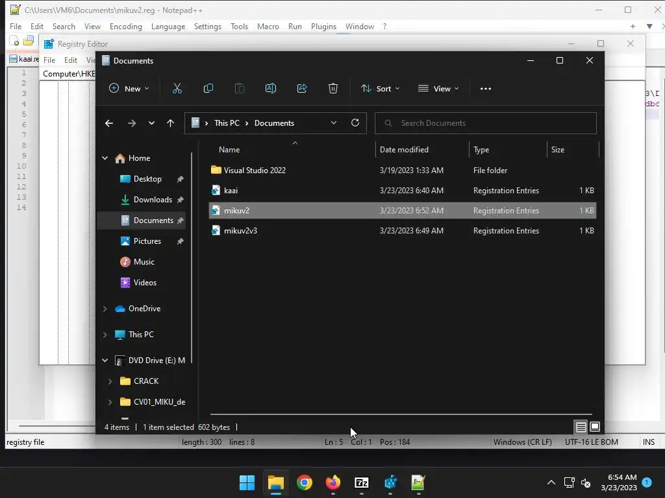Open Notepad++ from the taskbar

(x=418, y=482)
